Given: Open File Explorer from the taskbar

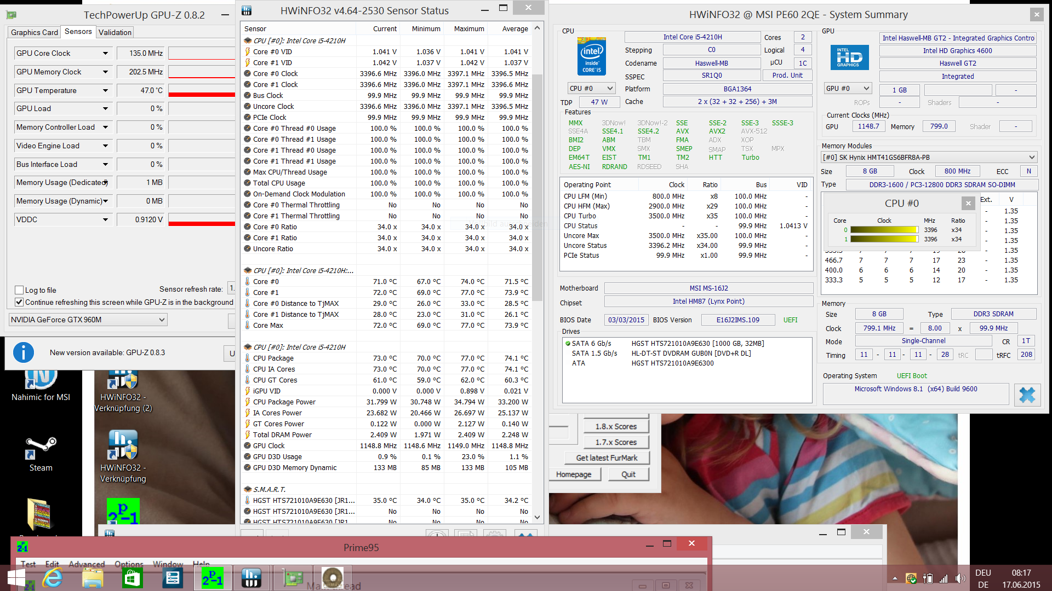Looking at the screenshot, I should point(93,578).
